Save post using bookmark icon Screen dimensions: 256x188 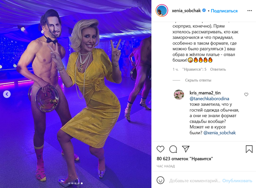pyautogui.click(x=249, y=149)
